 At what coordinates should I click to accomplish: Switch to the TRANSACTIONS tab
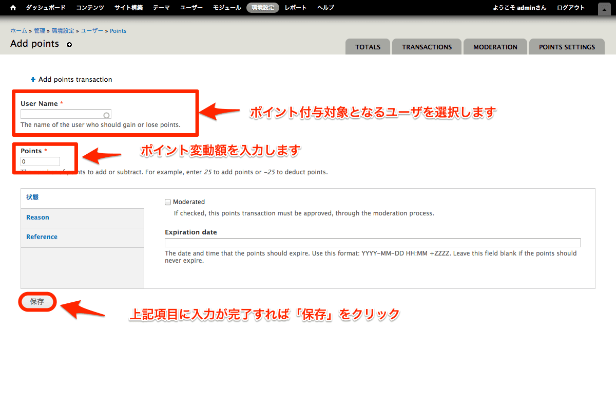(x=427, y=47)
